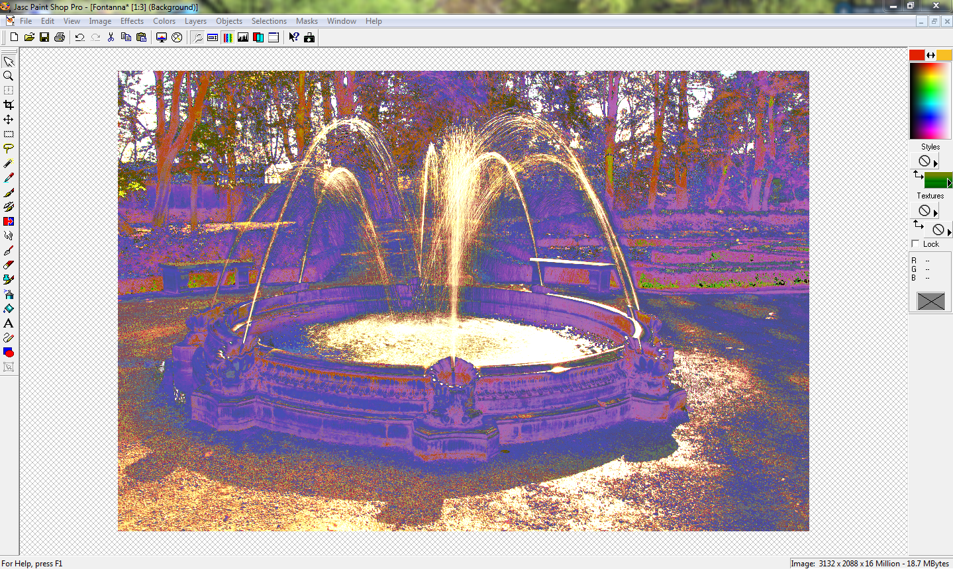Select the Arrow tool

click(x=9, y=62)
